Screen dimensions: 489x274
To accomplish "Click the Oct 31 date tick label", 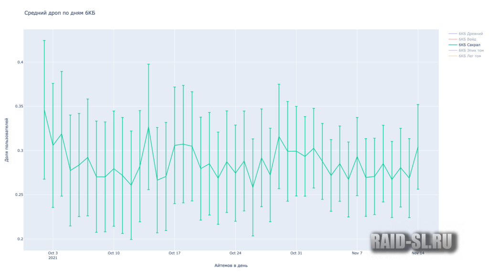I will (x=296, y=253).
